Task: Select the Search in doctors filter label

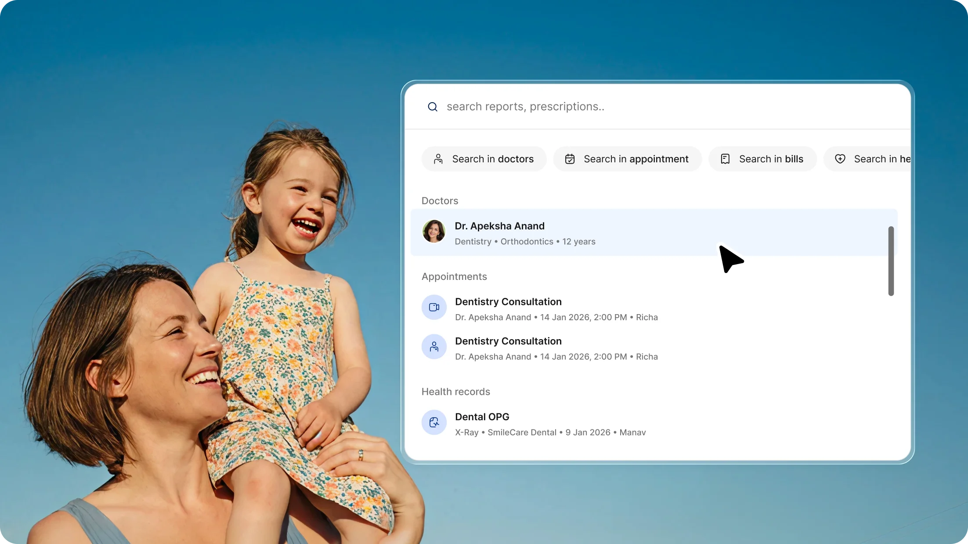Action: coord(493,159)
